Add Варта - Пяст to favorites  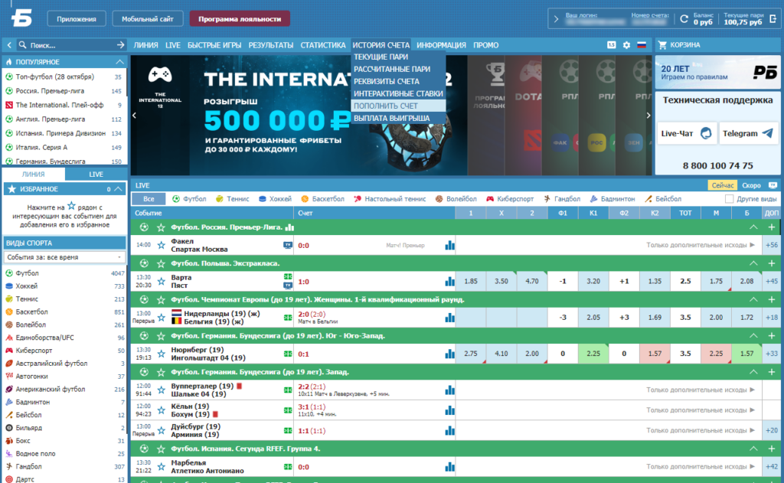coord(161,282)
